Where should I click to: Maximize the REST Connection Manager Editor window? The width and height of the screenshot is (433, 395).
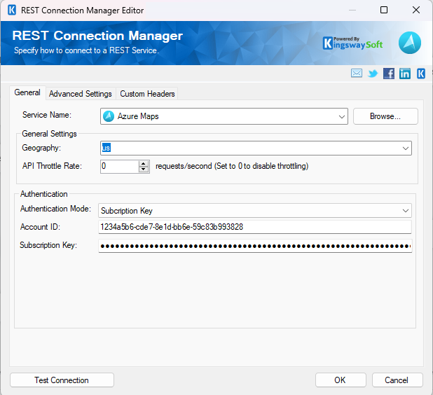click(384, 11)
